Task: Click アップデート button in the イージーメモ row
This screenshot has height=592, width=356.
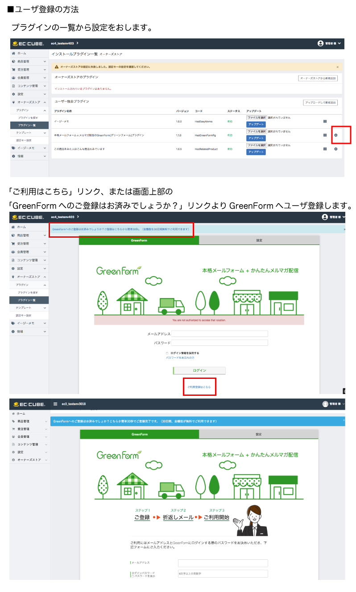Action: 256,124
